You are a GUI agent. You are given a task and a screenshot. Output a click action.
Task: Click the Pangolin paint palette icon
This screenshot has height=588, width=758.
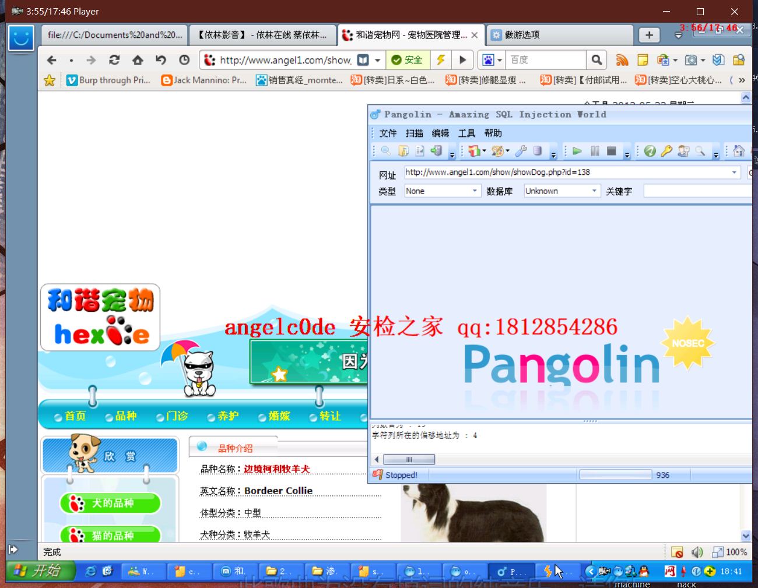point(497,151)
